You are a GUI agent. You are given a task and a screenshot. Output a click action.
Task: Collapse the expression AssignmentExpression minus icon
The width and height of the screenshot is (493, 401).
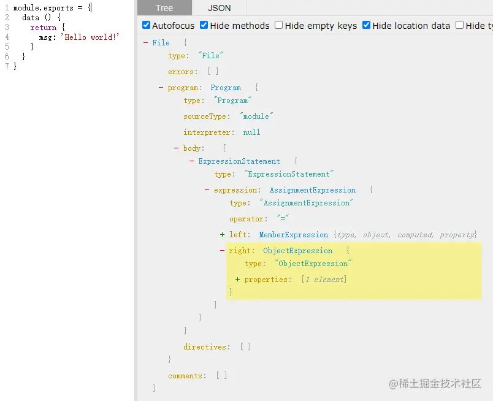coord(207,190)
